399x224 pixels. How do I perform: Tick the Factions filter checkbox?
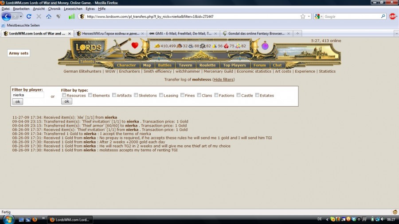[x=216, y=95]
